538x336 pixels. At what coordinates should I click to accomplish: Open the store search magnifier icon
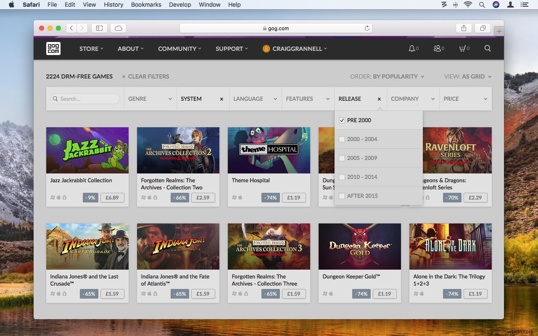(x=487, y=48)
